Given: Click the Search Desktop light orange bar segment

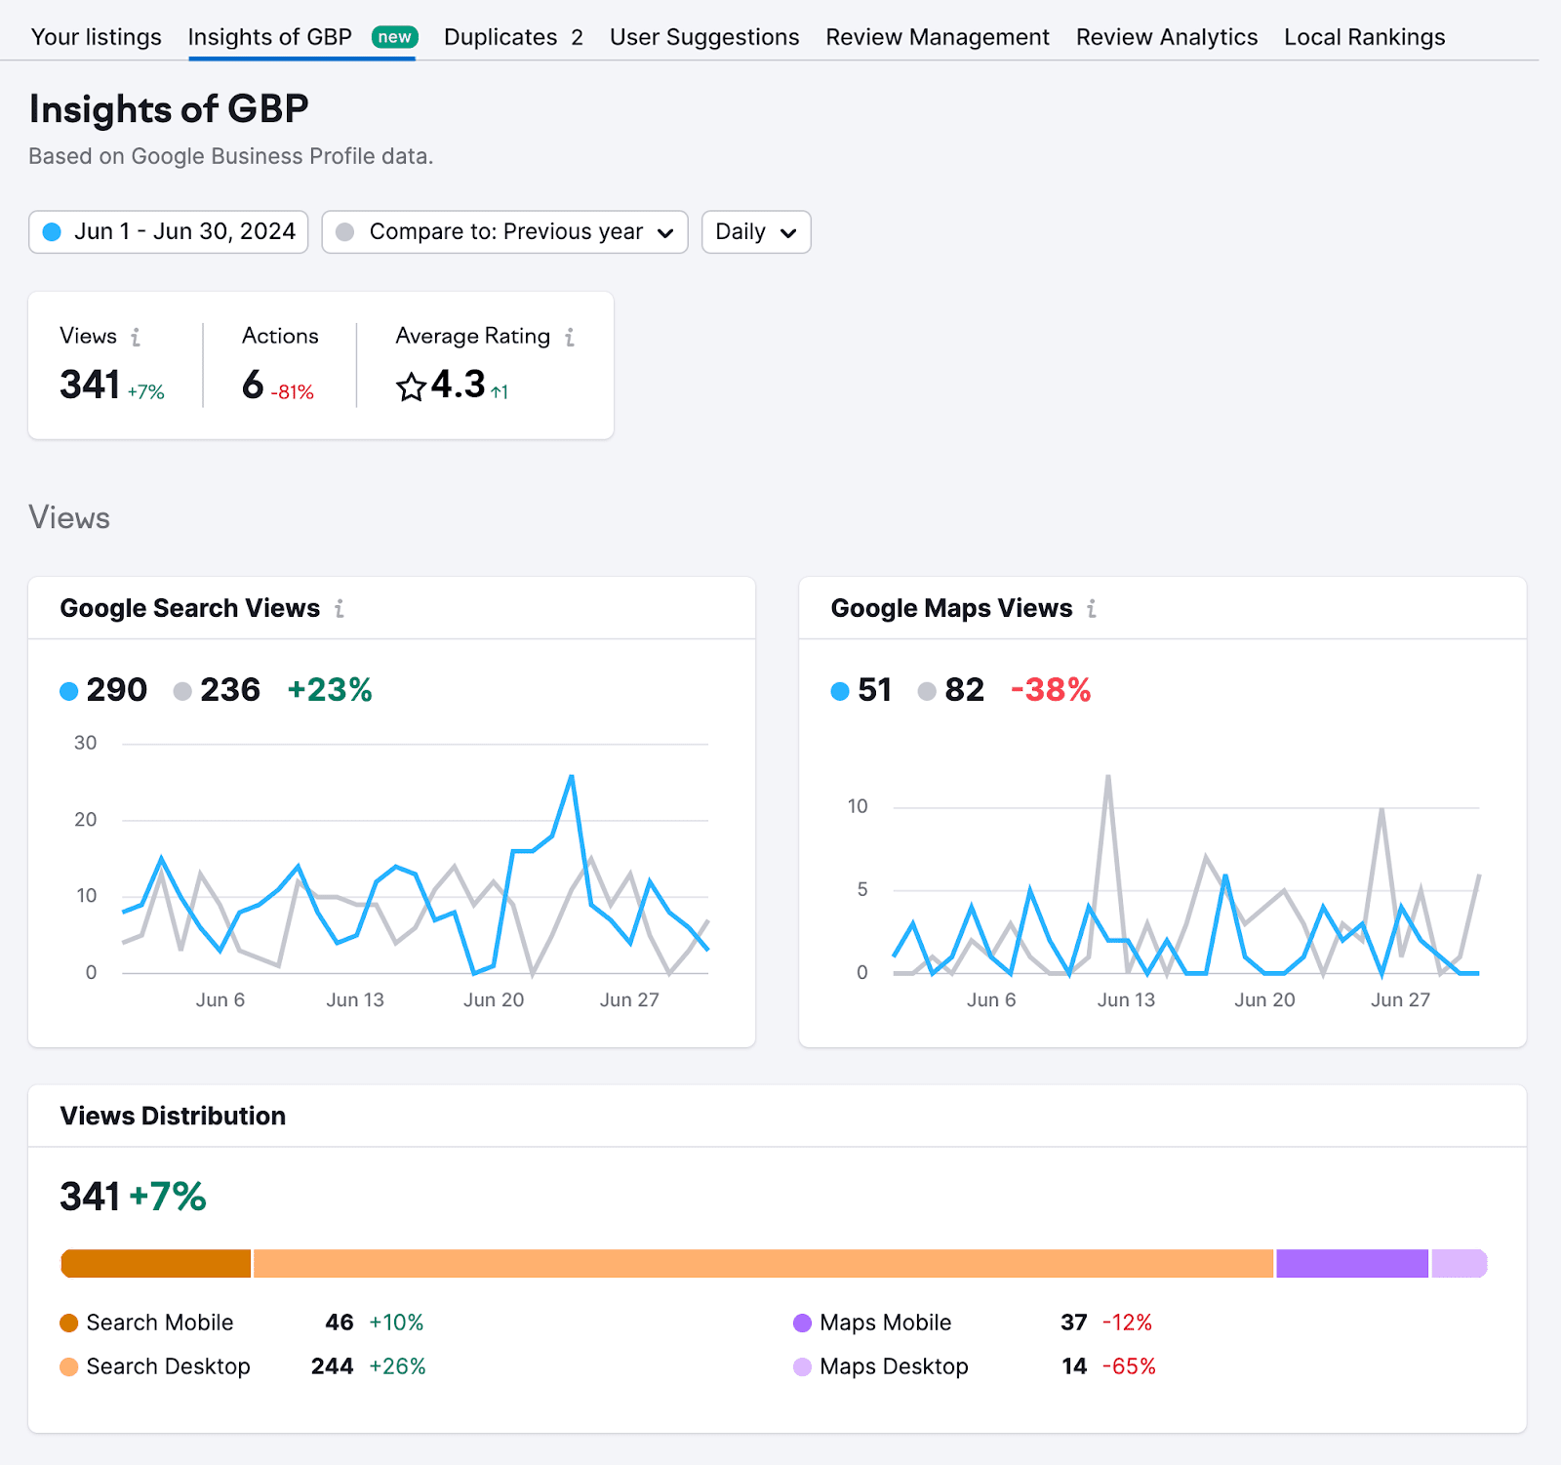Looking at the screenshot, I should (764, 1264).
